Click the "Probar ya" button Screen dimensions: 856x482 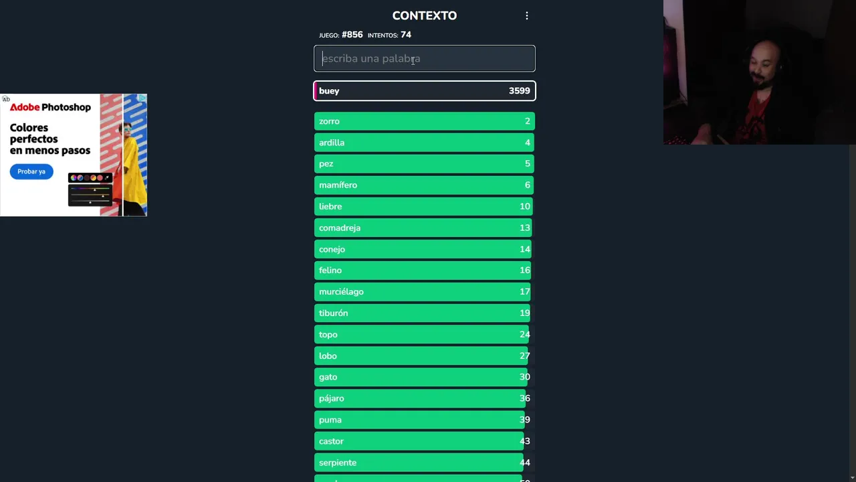[31, 171]
